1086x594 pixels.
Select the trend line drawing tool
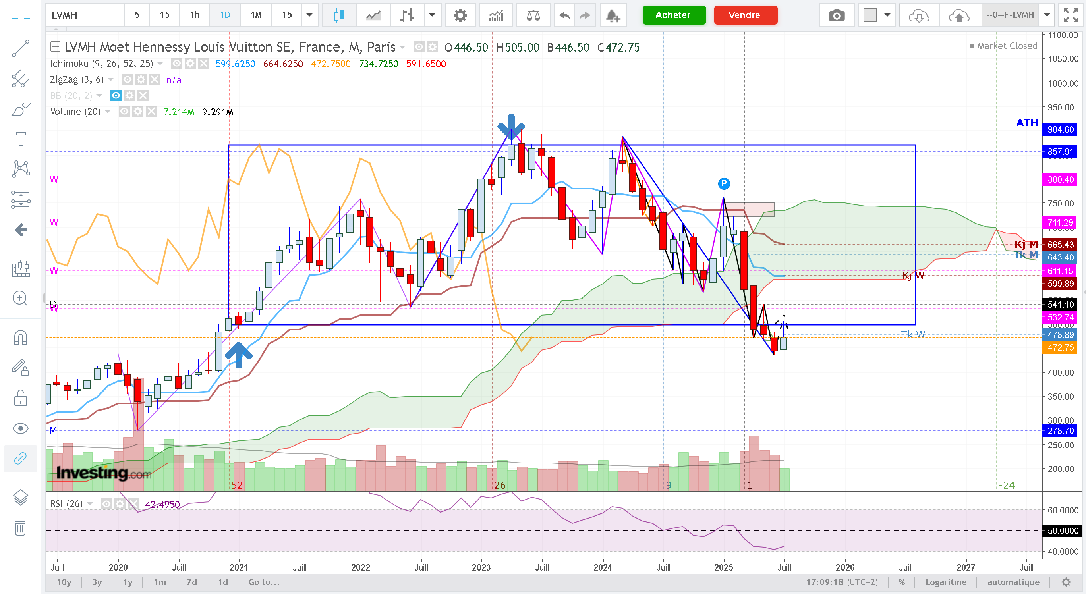pyautogui.click(x=20, y=48)
